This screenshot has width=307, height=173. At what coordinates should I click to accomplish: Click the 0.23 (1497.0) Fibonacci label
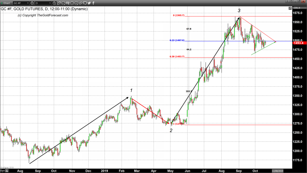(177, 40)
